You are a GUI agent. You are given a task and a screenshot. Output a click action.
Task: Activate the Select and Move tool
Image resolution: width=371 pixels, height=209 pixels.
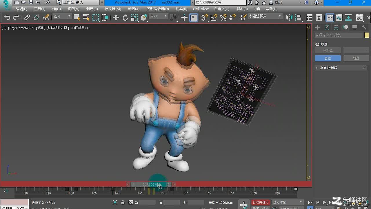(x=116, y=18)
